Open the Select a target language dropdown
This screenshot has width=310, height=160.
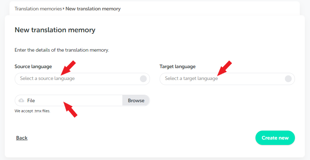[227, 79]
